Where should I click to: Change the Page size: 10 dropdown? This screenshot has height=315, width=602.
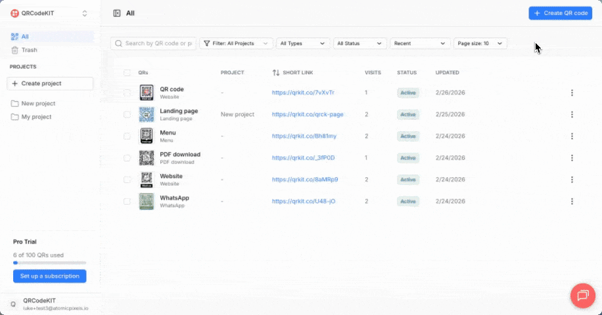coord(480,43)
